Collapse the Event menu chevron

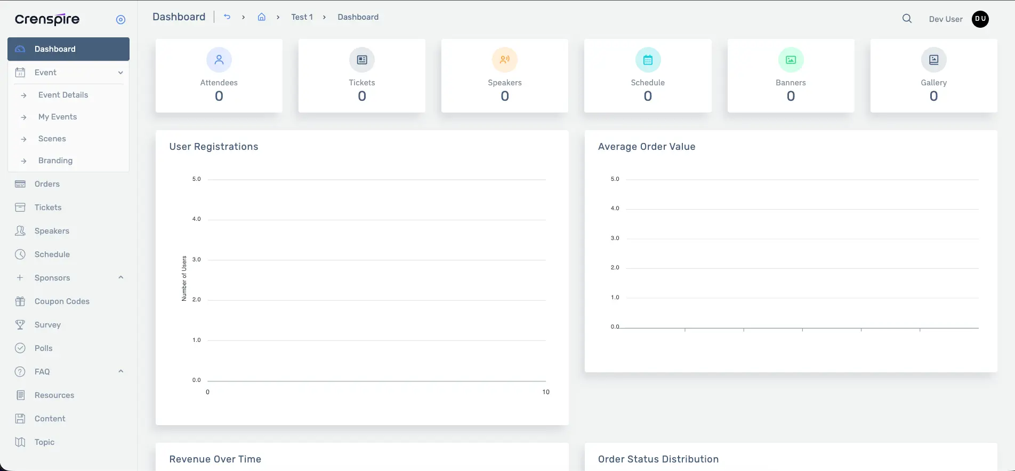(120, 73)
